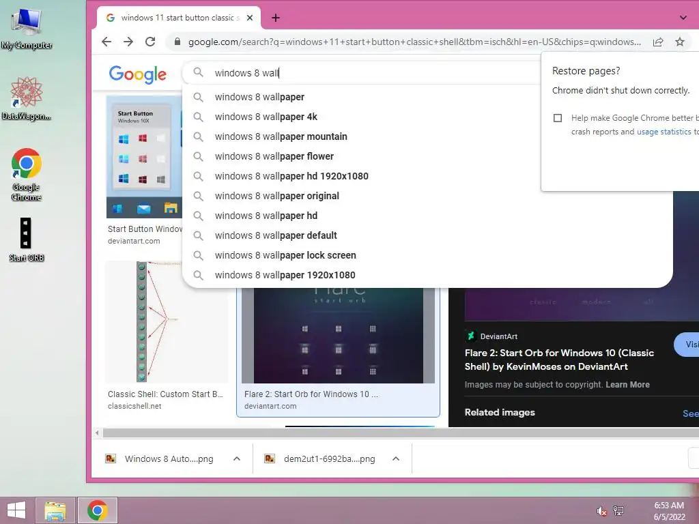Select the windows 8 wallpaper default suggestion
Screen dimensions: 699x524
[276, 235]
